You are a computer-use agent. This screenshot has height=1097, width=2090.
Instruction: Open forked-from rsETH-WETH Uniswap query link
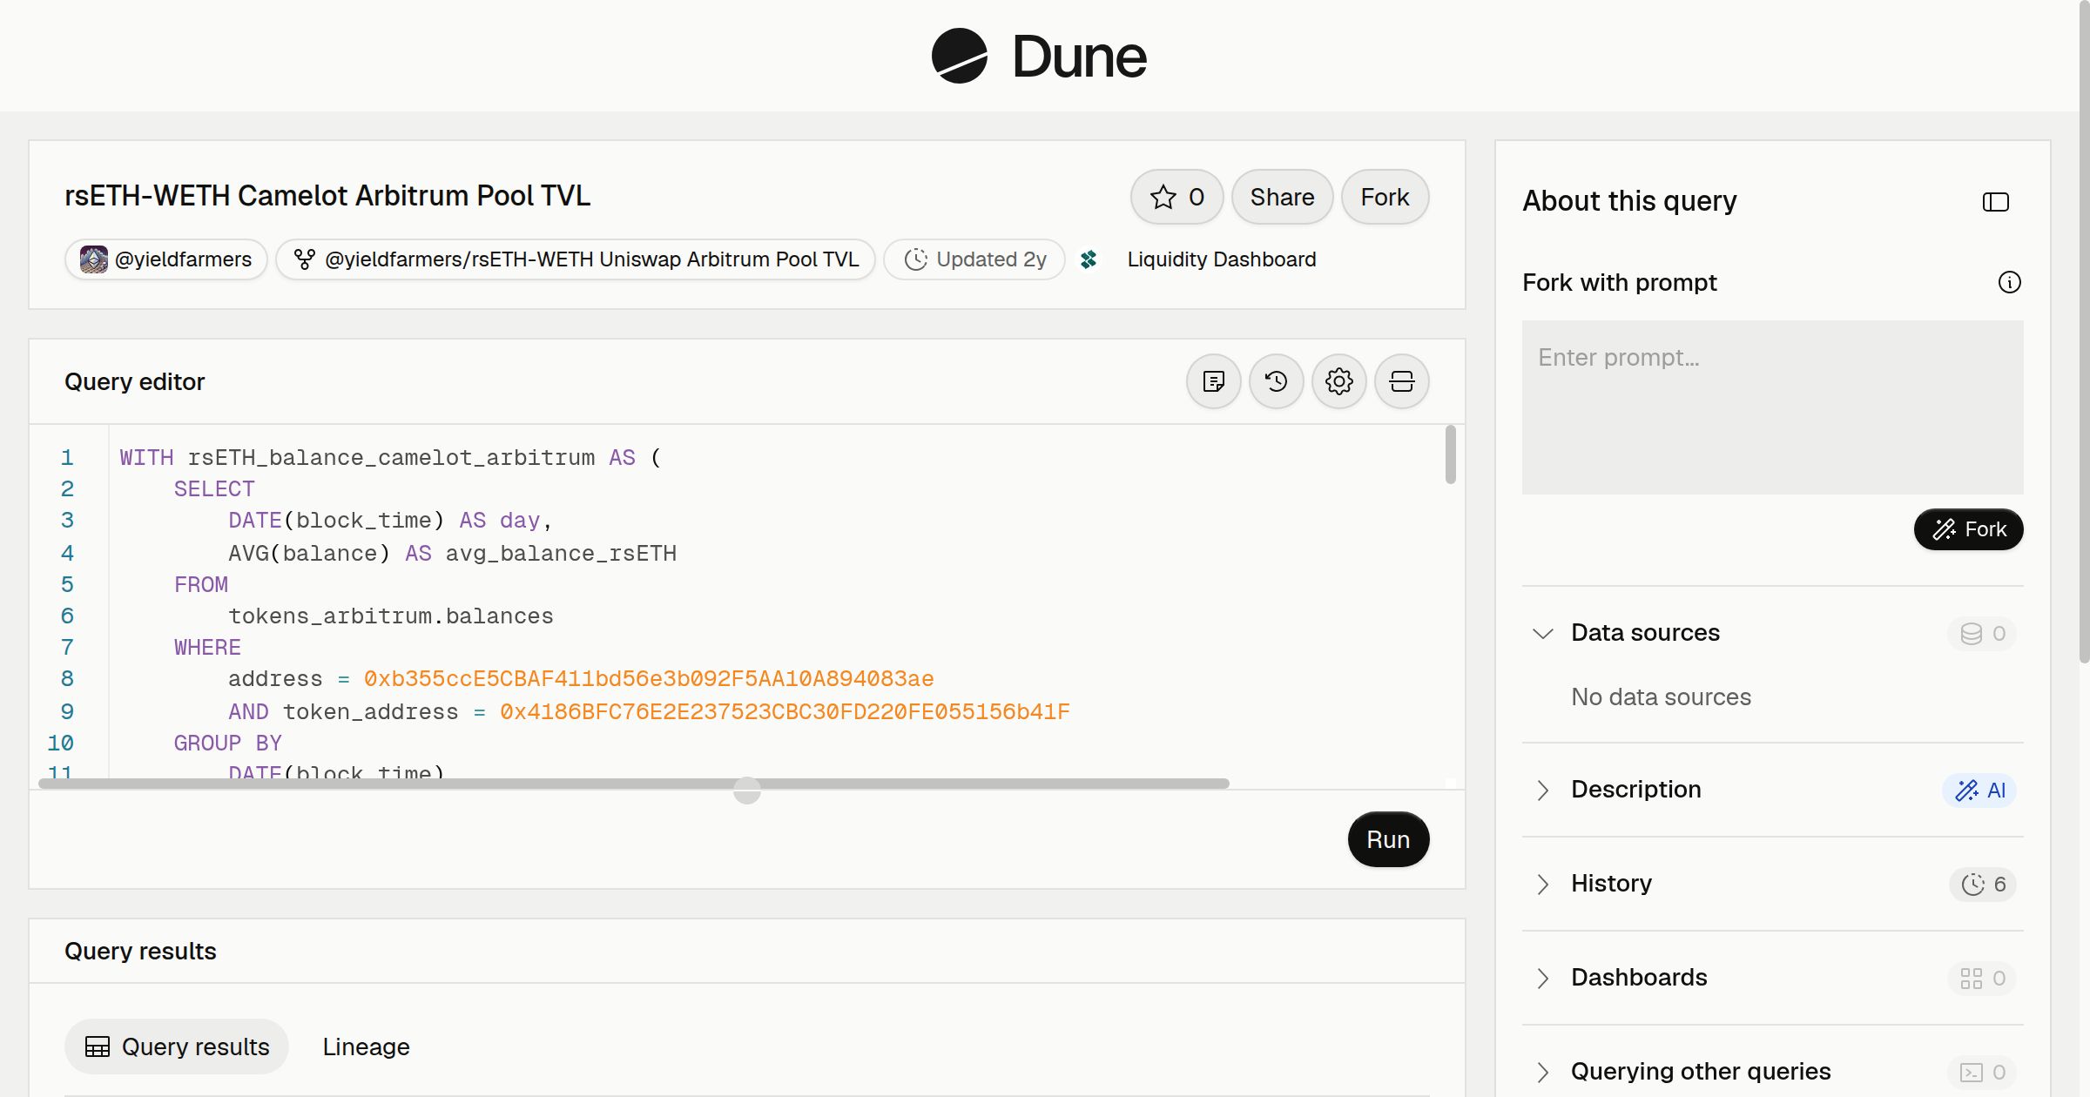(576, 259)
